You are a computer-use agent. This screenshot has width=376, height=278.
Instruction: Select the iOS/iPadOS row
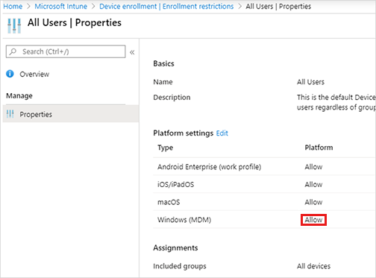(x=264, y=184)
